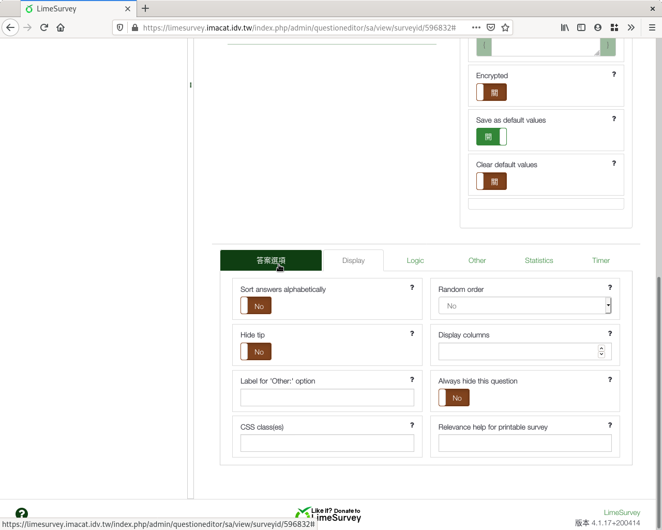Open help for Label for 'Other:' option

[x=412, y=379]
